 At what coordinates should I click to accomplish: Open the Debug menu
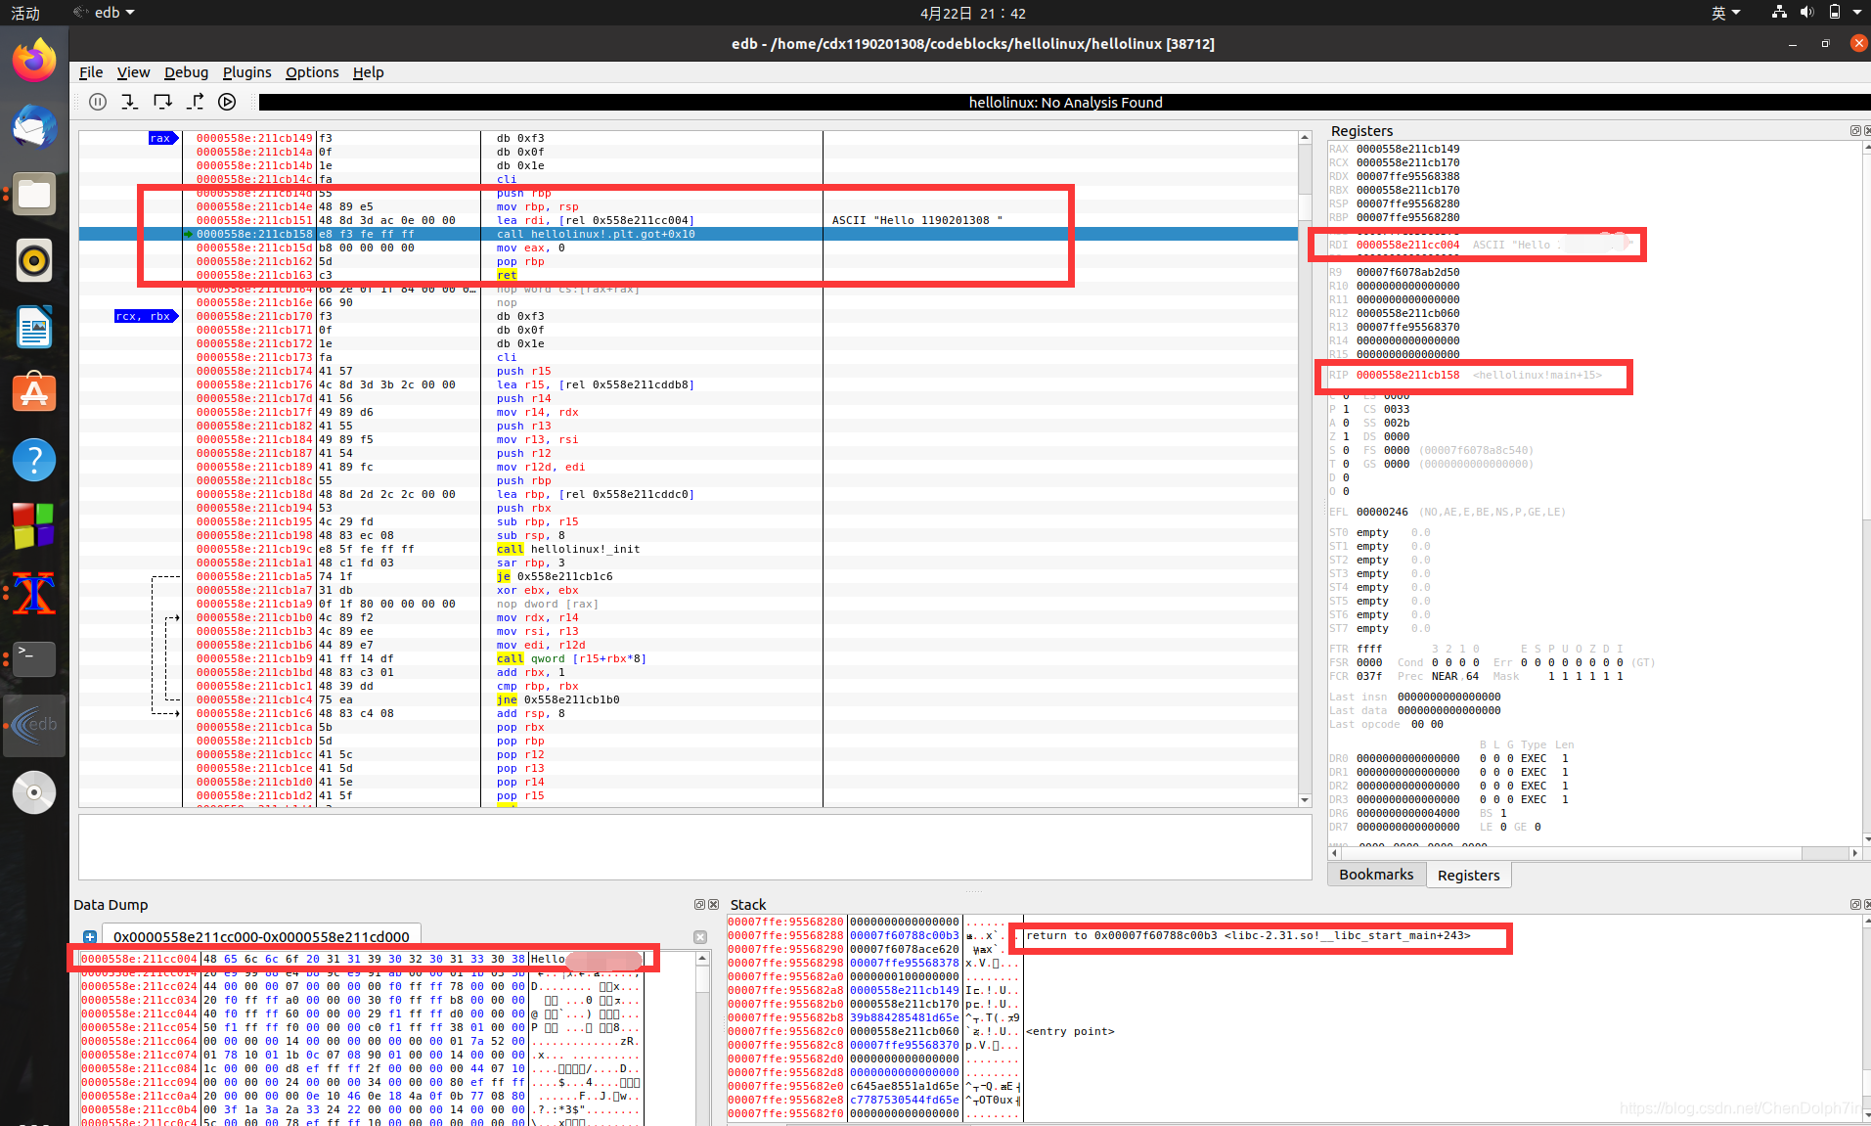(x=186, y=72)
